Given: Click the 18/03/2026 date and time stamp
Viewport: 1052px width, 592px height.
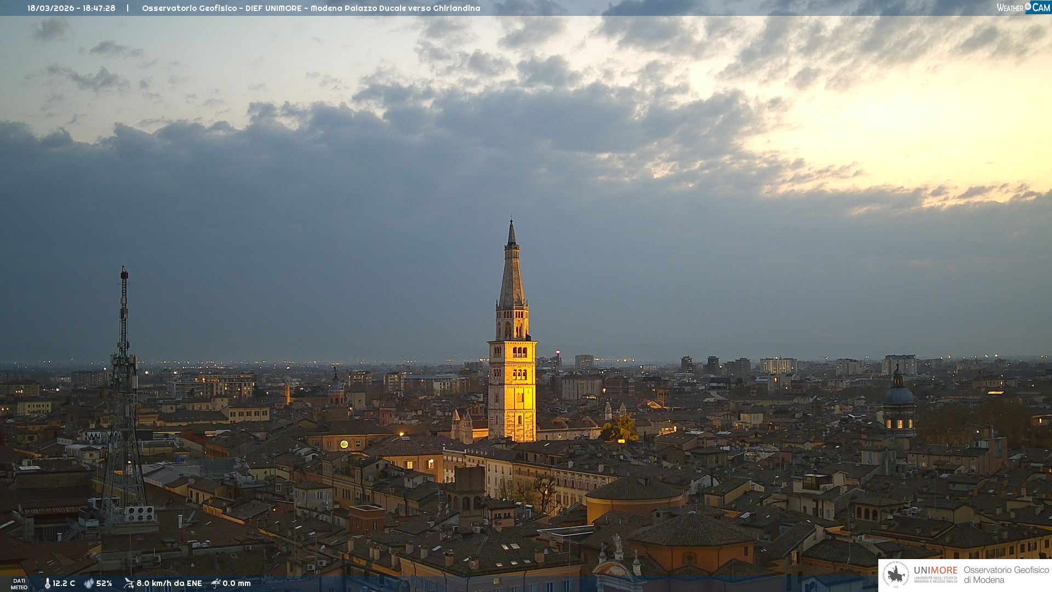Looking at the screenshot, I should (x=71, y=8).
